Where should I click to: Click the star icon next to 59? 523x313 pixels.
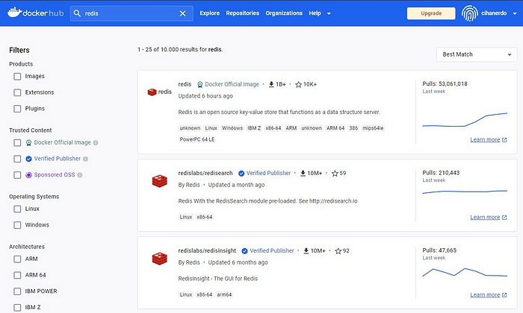tap(335, 174)
